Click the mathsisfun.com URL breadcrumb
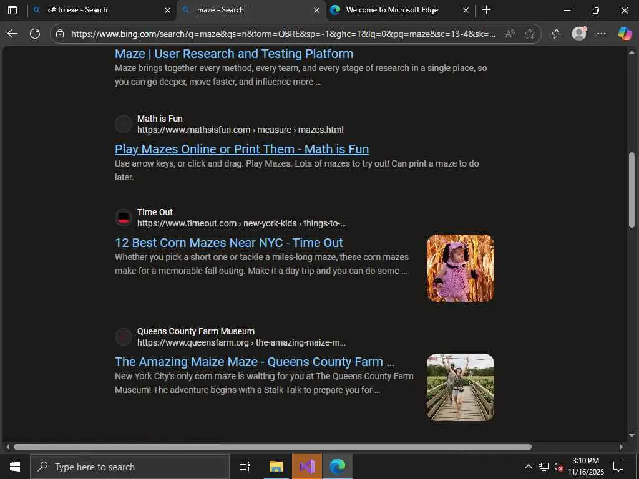639x479 pixels. pos(240,130)
